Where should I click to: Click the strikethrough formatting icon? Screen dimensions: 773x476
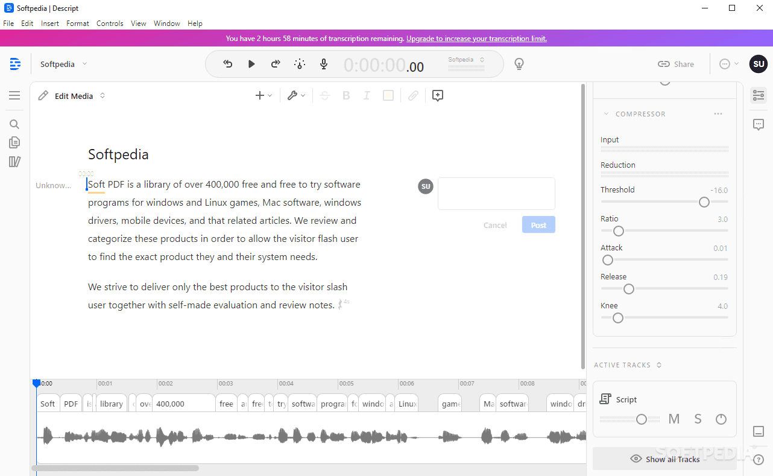coord(325,95)
